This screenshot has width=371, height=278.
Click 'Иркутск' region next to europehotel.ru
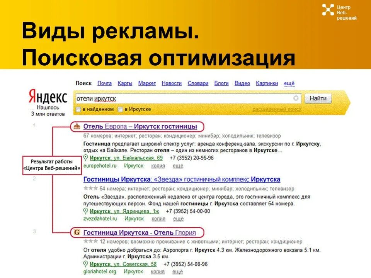click(134, 166)
